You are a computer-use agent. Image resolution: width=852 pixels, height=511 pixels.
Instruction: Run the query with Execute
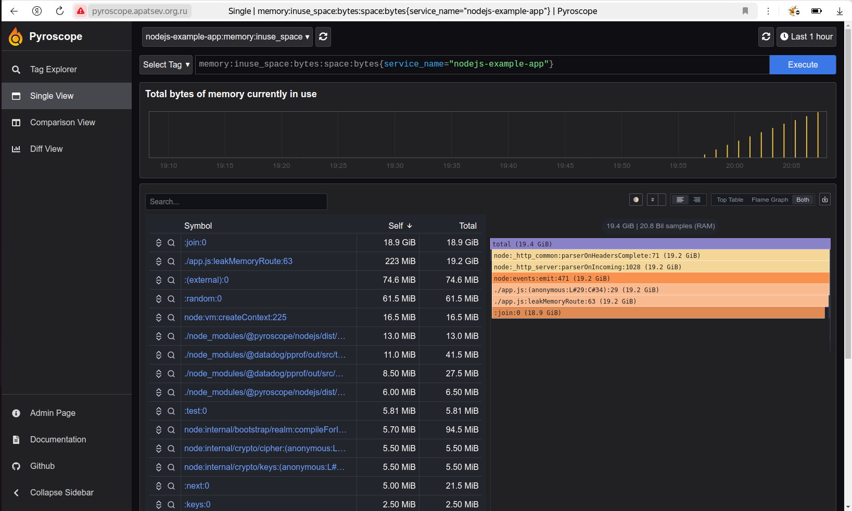pos(803,64)
